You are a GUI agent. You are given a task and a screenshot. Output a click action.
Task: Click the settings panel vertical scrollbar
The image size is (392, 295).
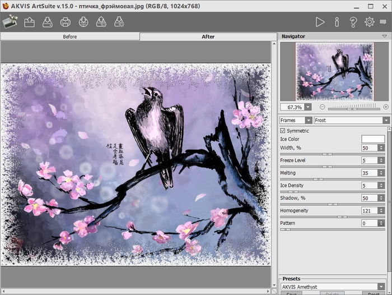click(x=389, y=200)
